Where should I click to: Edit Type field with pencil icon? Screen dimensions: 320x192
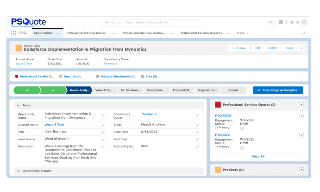[103, 132]
